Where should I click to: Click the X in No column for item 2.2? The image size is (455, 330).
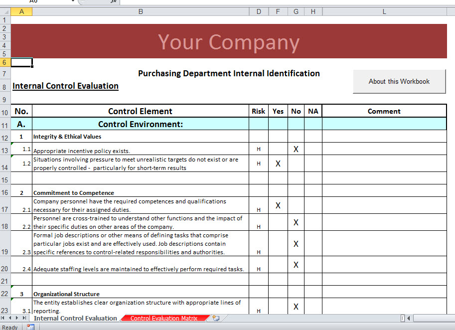[x=296, y=222]
